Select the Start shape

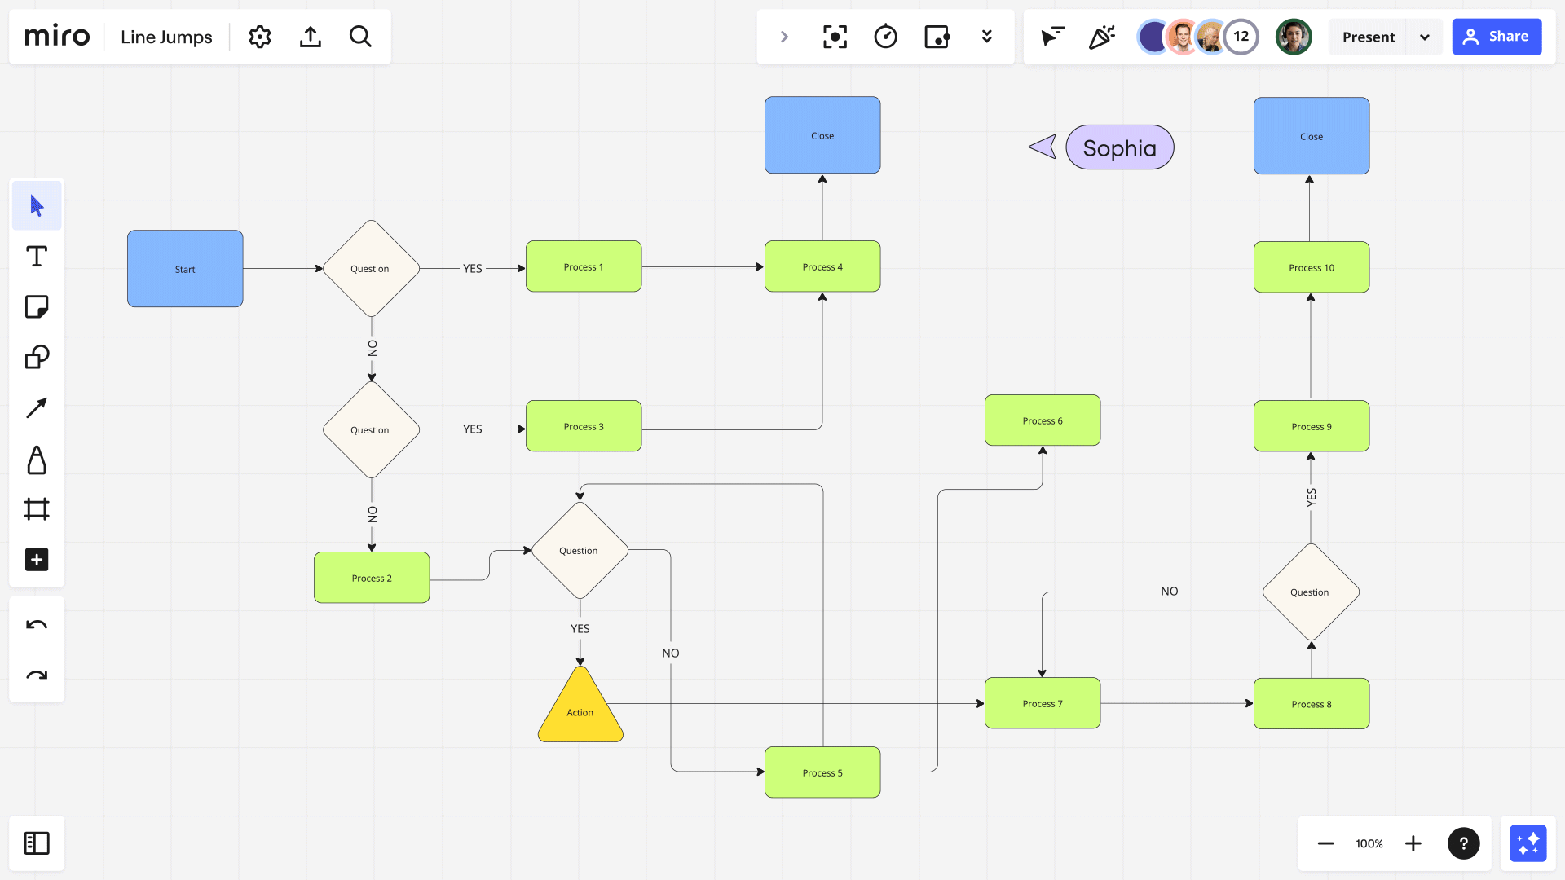pos(185,269)
